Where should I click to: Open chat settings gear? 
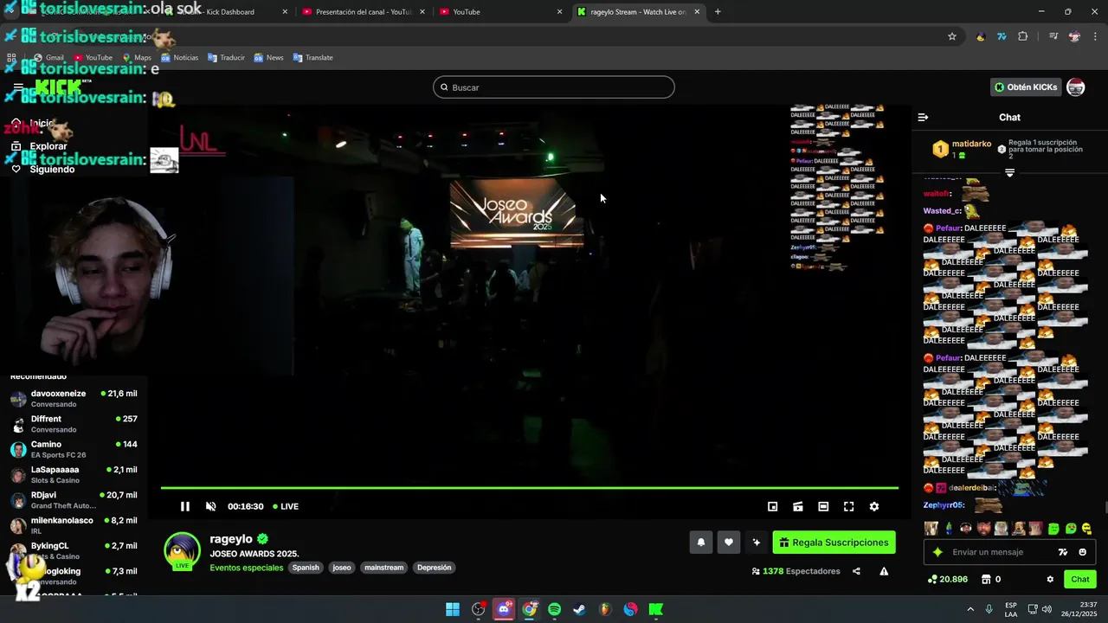[1050, 579]
